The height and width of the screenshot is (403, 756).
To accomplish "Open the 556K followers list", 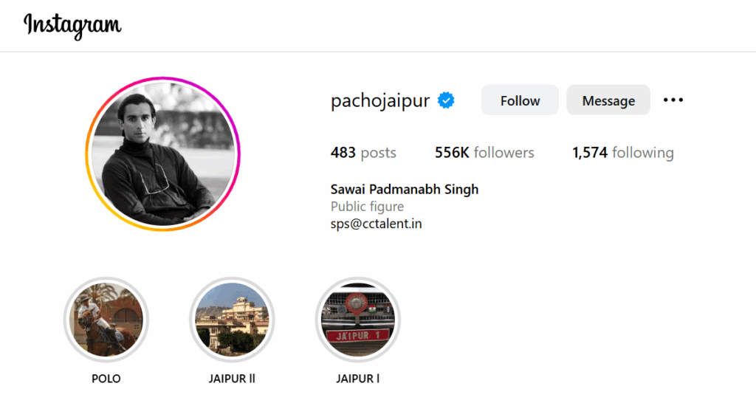I will click(x=484, y=153).
